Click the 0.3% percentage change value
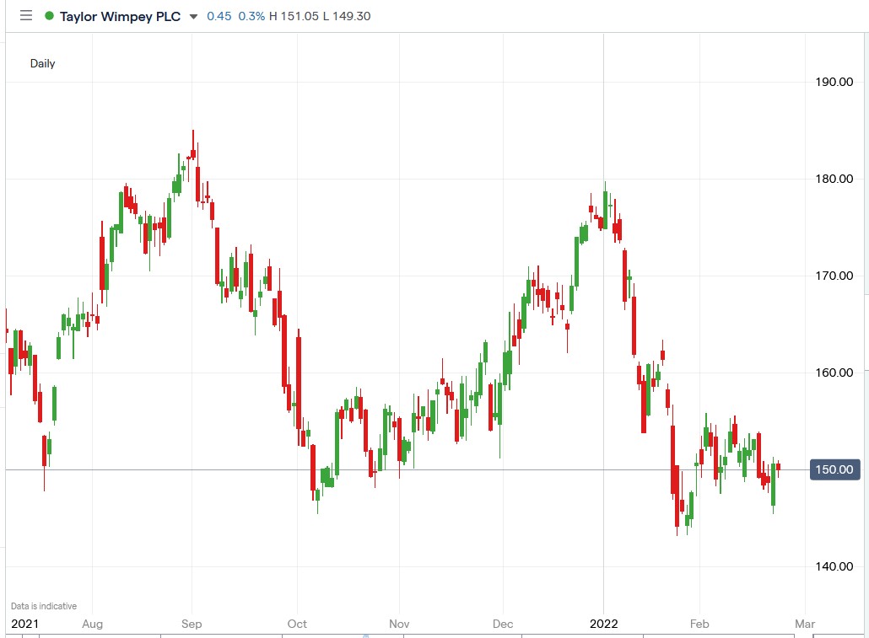This screenshot has height=638, width=869. (252, 15)
